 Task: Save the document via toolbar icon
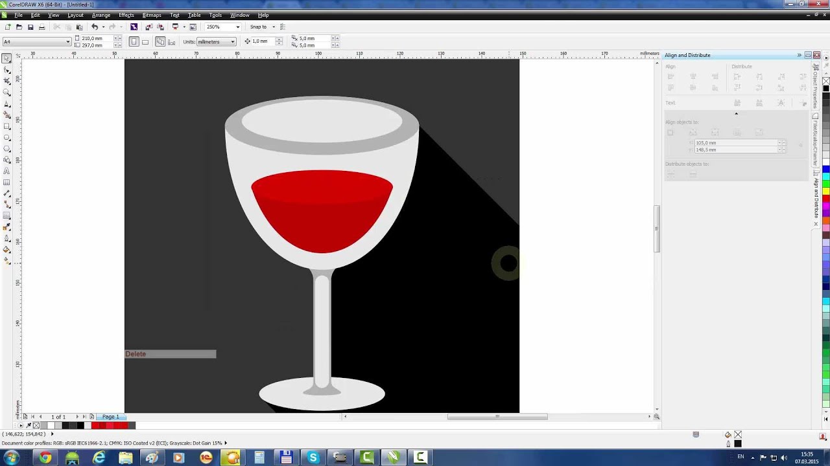click(x=30, y=27)
